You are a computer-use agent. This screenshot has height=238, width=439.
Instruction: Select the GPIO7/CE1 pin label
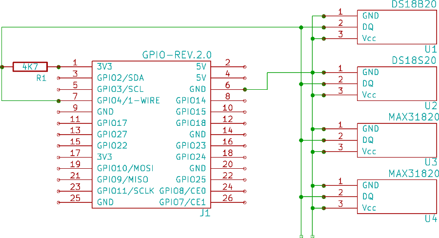click(182, 202)
